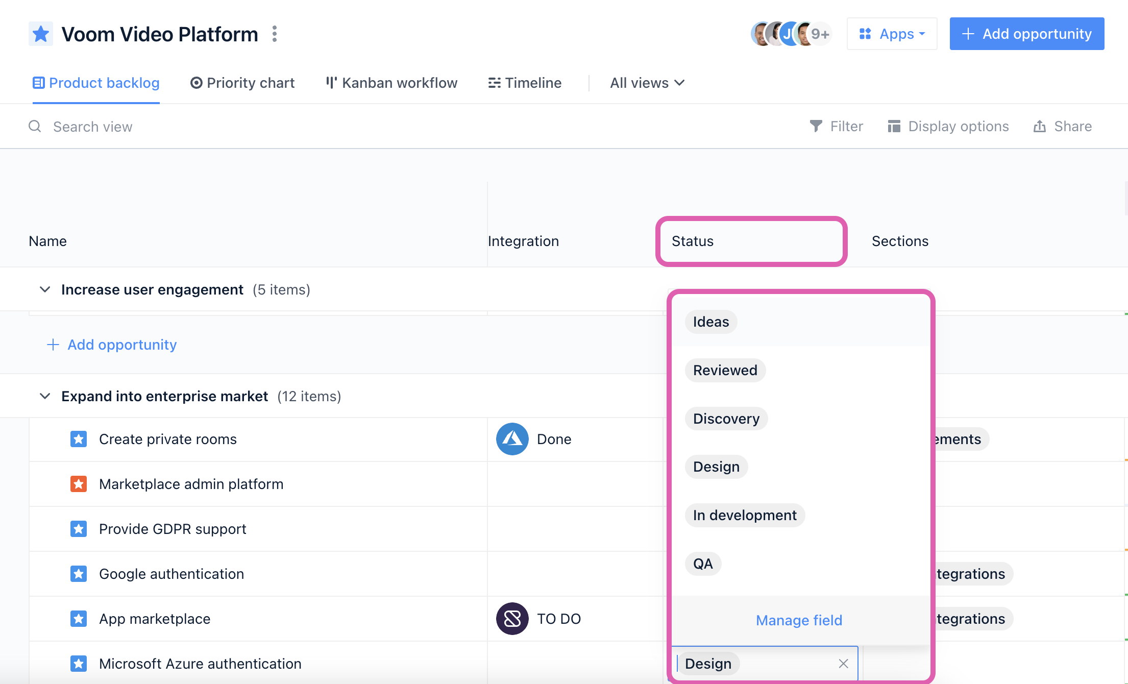
Task: Select the In development status option
Action: (745, 515)
